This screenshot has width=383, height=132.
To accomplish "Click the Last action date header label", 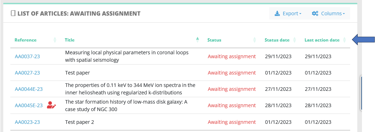I will 322,40.
